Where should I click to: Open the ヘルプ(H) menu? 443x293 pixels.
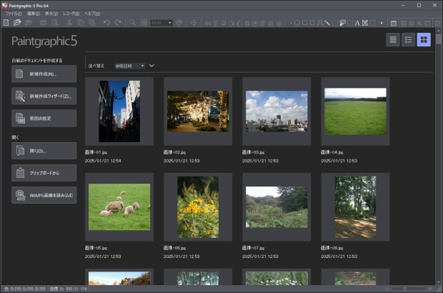point(92,14)
